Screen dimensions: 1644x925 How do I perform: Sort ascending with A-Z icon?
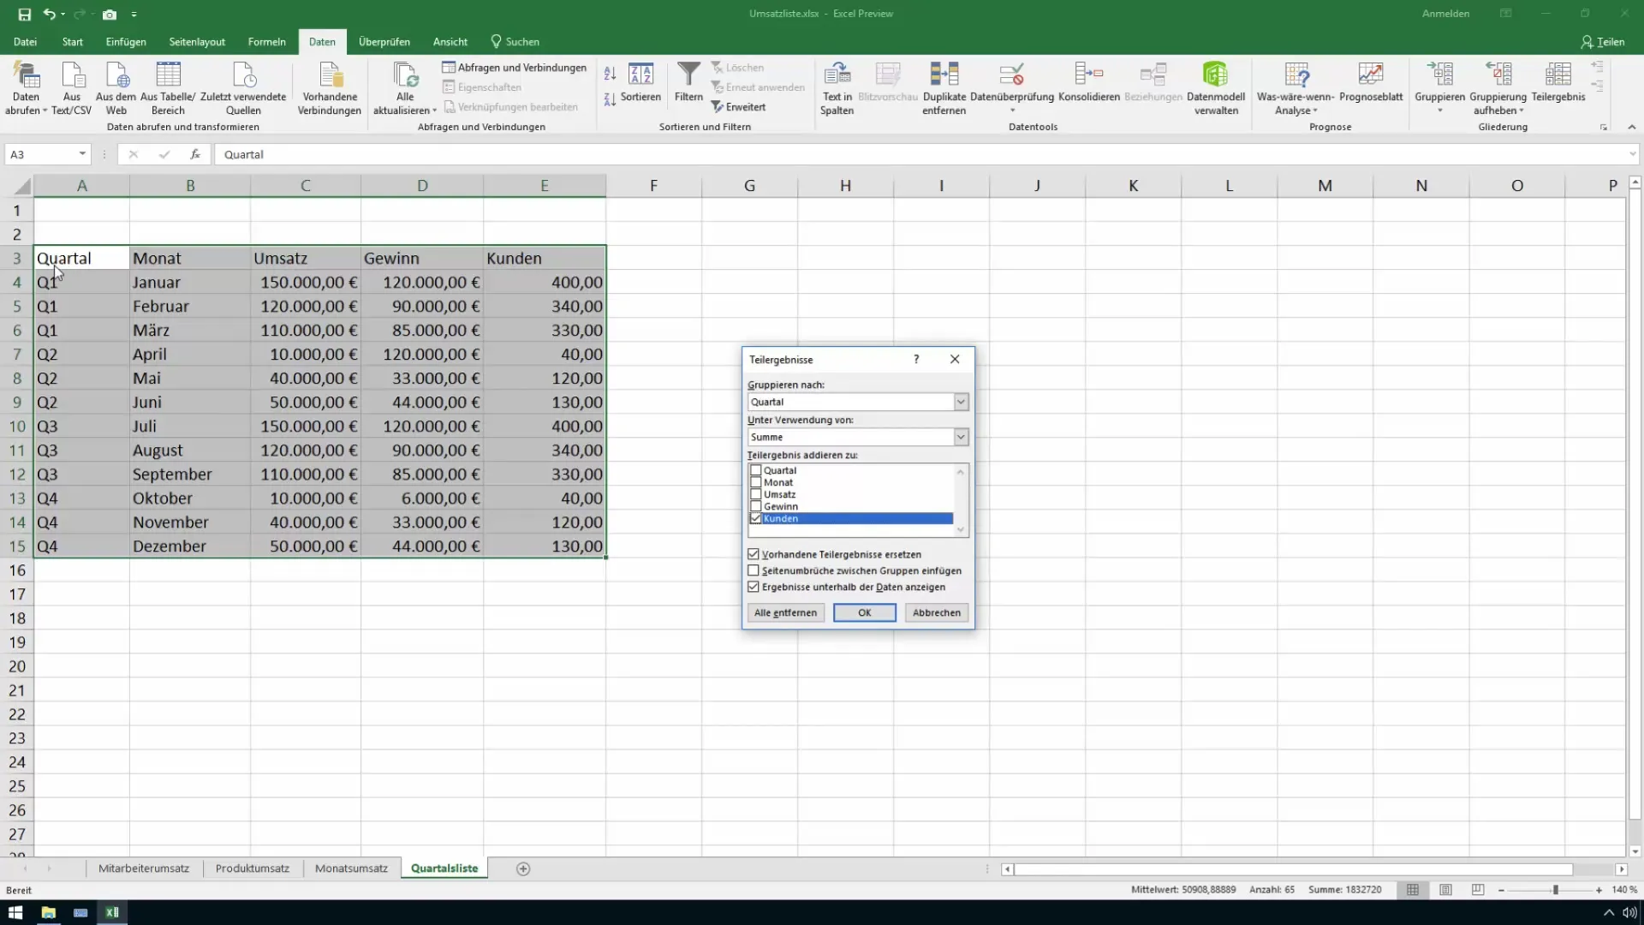click(x=610, y=74)
